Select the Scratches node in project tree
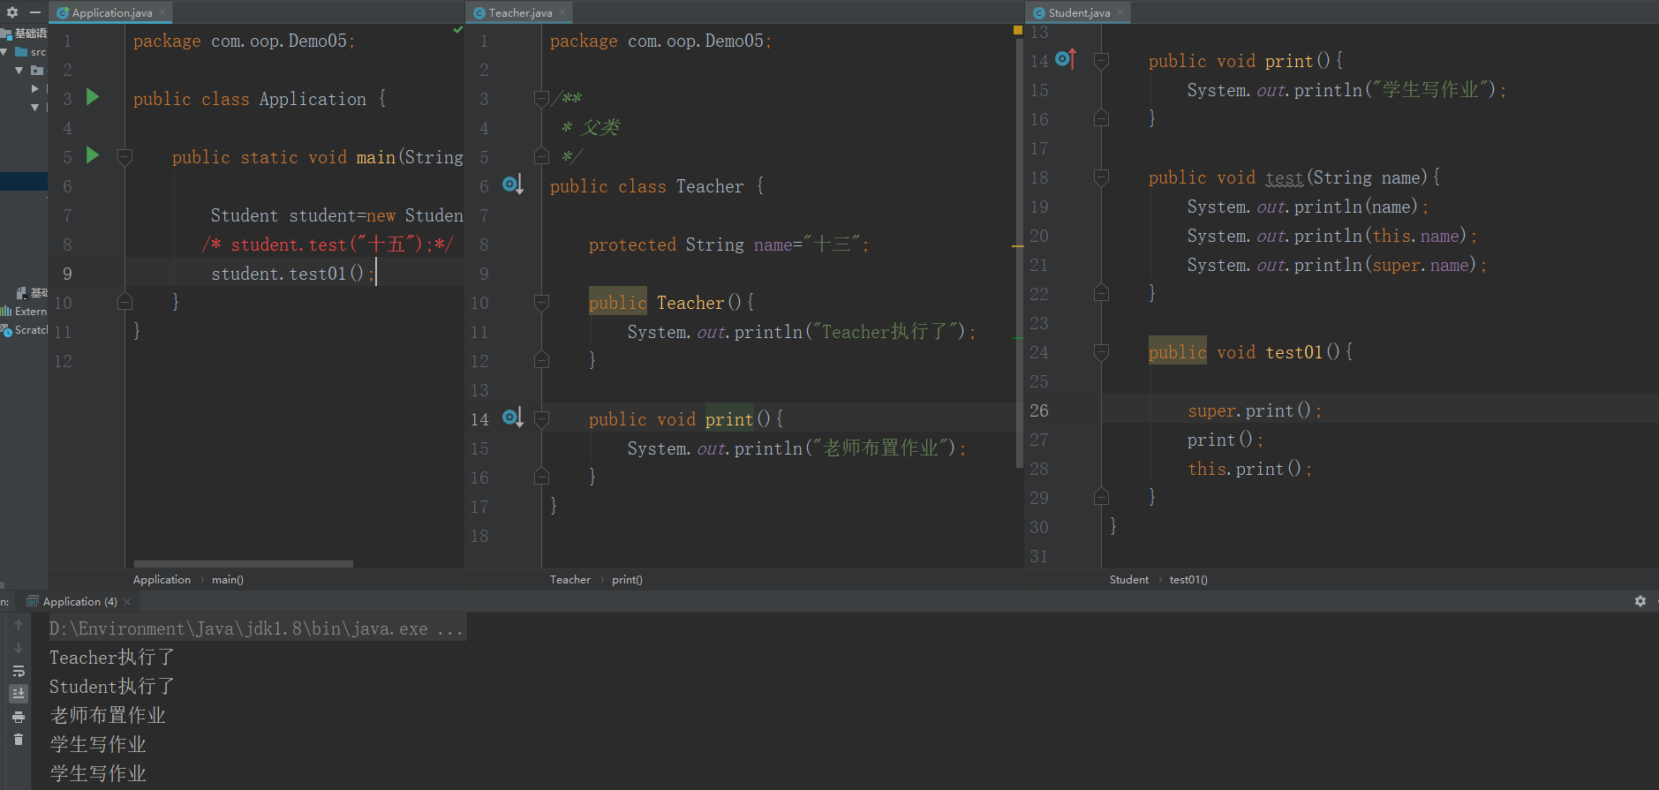This screenshot has height=790, width=1659. 24,330
